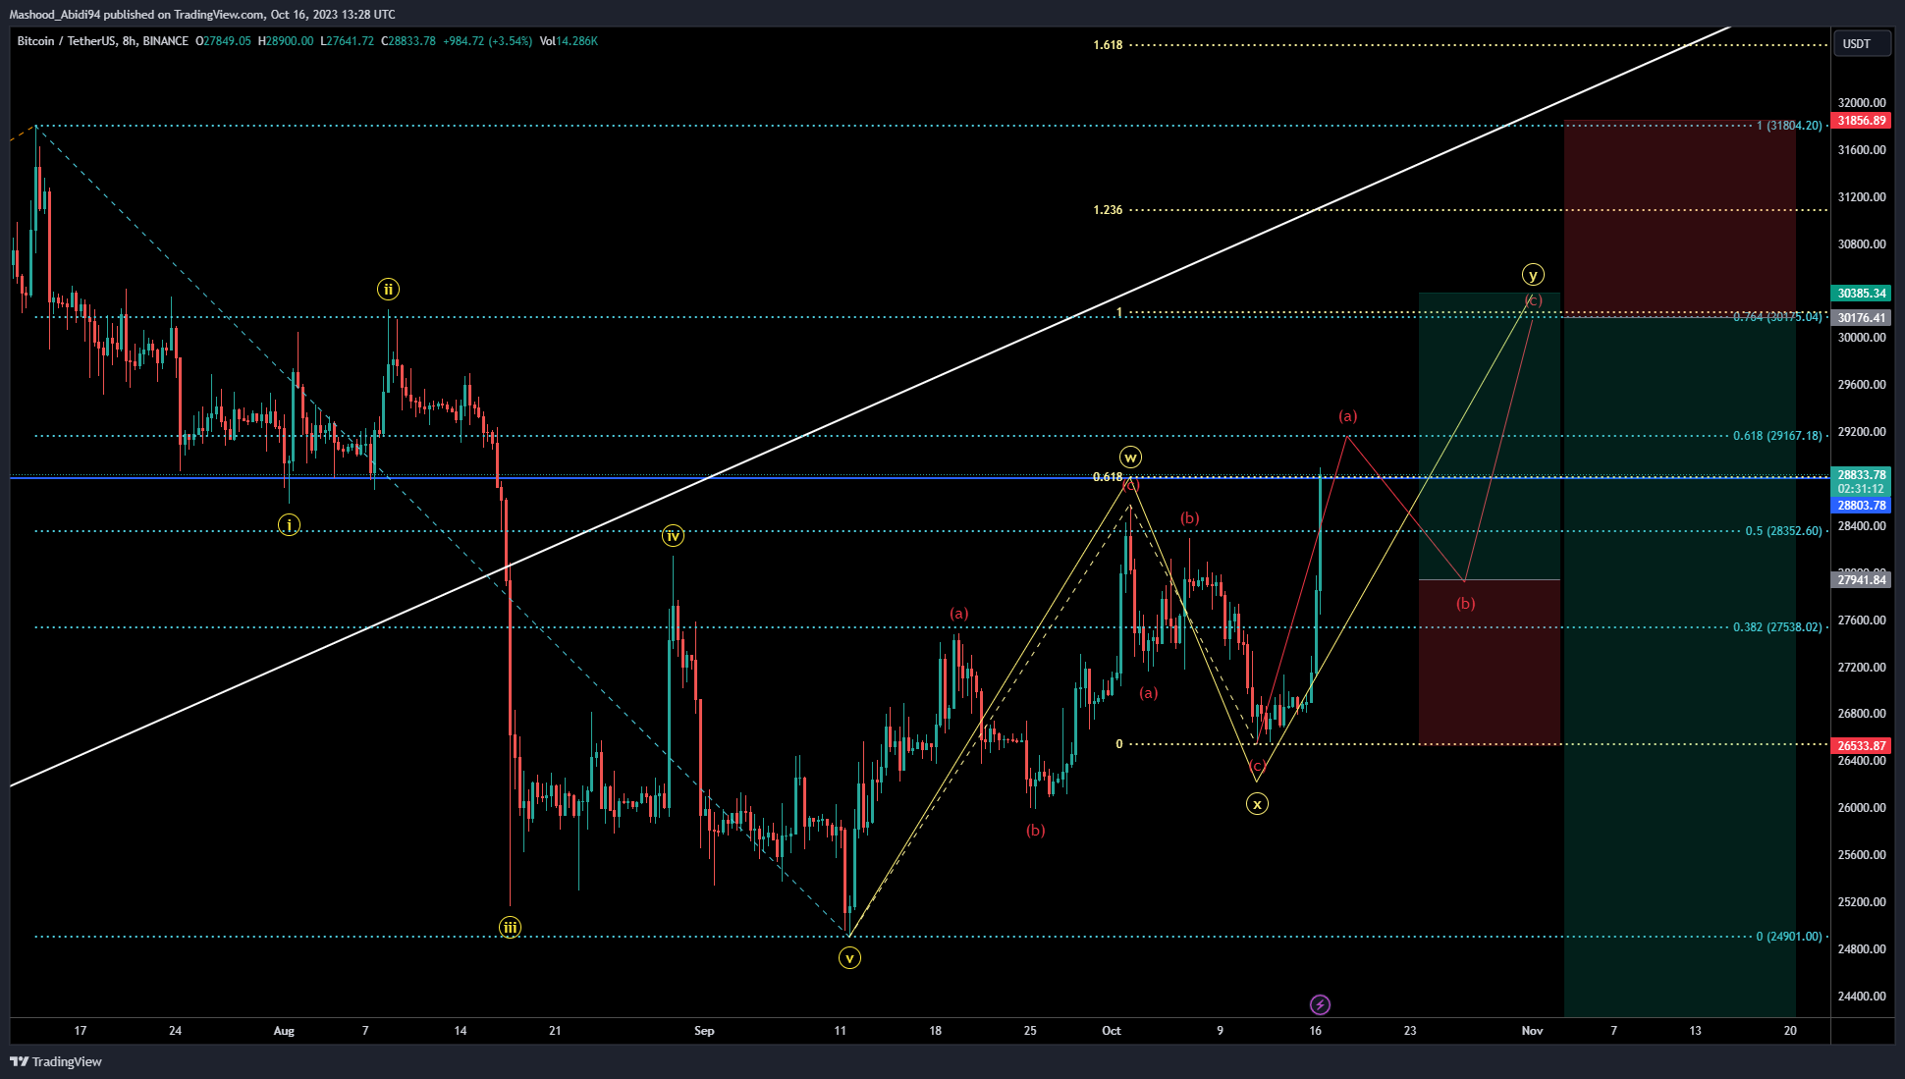The image size is (1905, 1079).
Task: Click the yellow 0.618 label beside wave w
Action: point(1108,477)
